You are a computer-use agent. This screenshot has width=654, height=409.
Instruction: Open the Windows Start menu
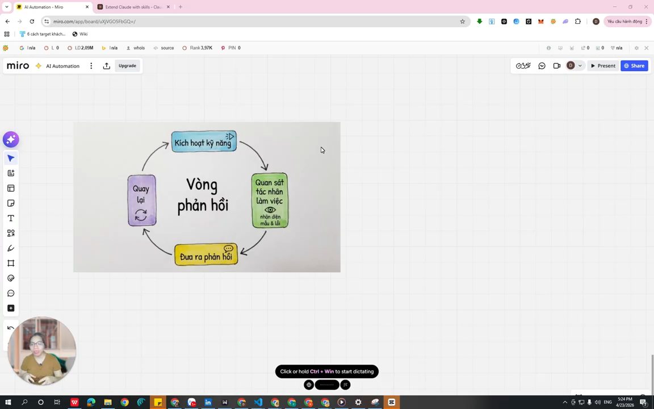(8, 402)
